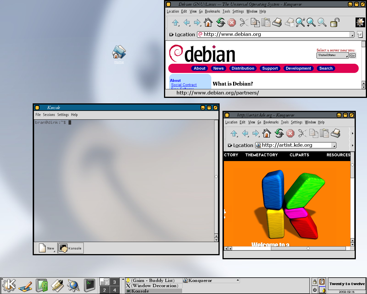
Task: Click the Support button on the Debian page
Action: [x=270, y=68]
